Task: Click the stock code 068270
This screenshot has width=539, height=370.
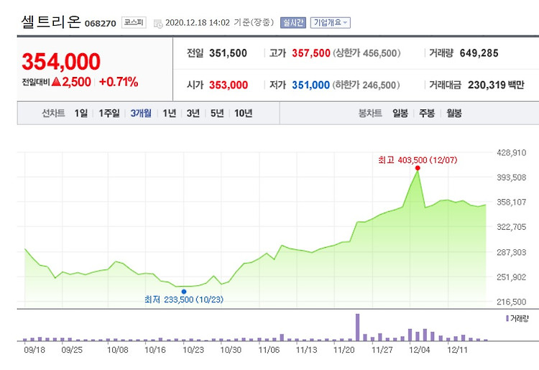Action: 101,24
